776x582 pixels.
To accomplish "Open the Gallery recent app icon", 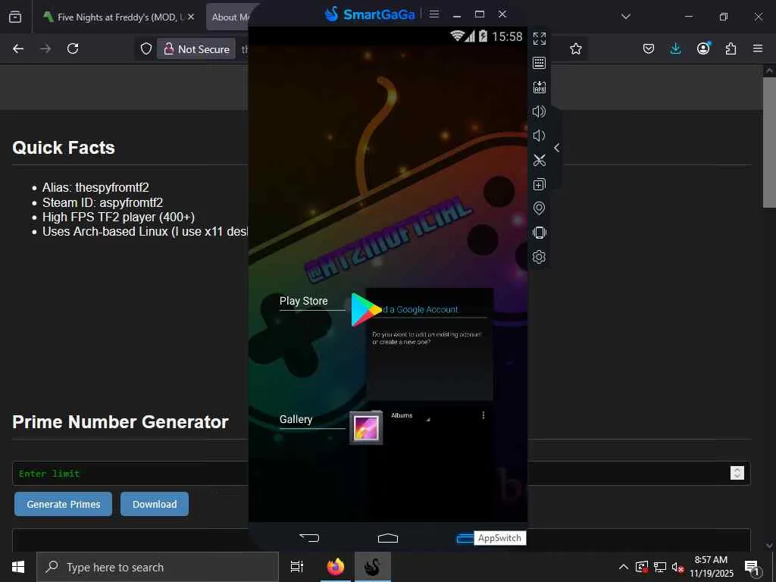I will tap(366, 427).
